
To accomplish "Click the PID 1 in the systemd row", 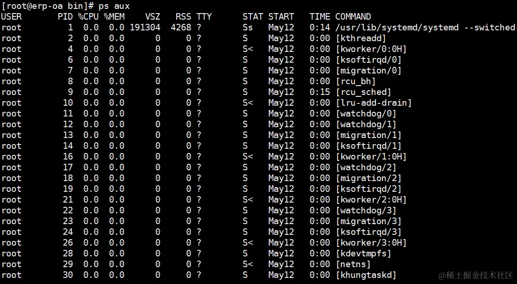I will [70, 28].
